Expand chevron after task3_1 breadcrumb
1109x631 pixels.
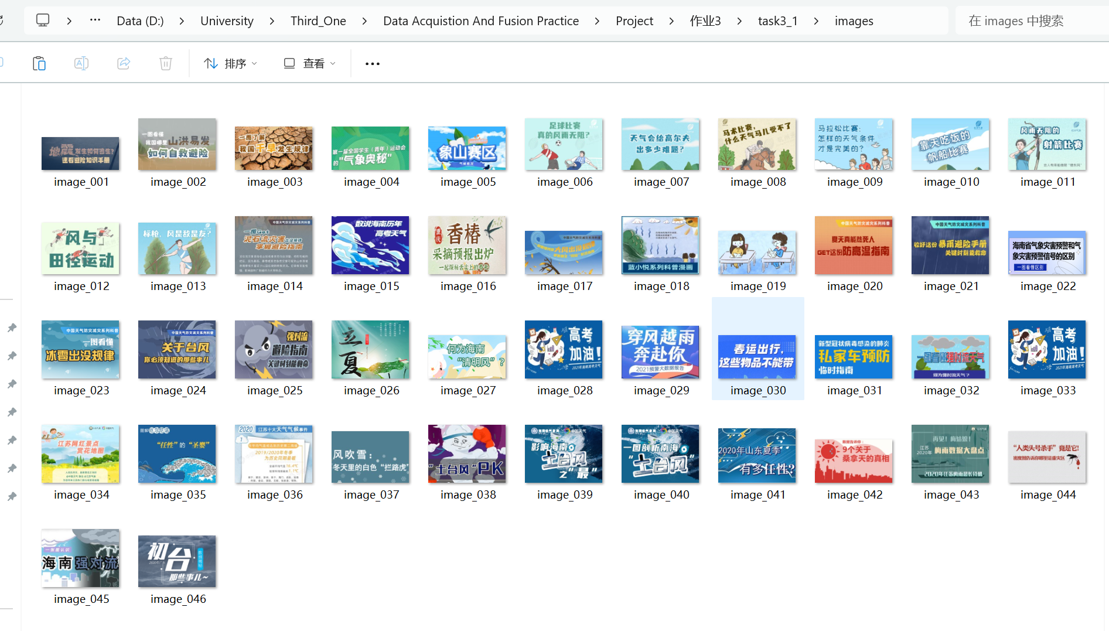(x=816, y=21)
